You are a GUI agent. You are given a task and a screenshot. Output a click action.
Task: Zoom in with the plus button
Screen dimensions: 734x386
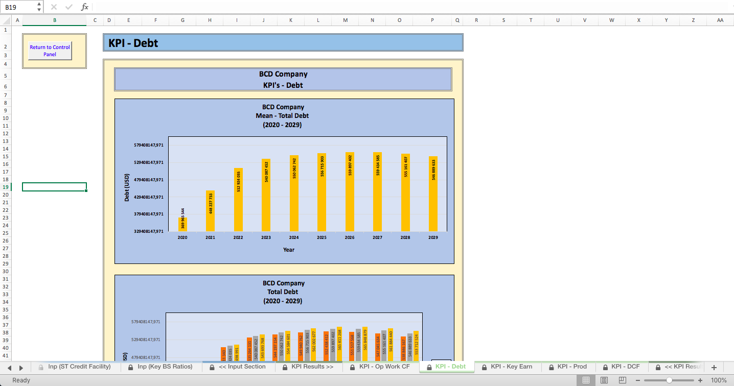point(700,380)
